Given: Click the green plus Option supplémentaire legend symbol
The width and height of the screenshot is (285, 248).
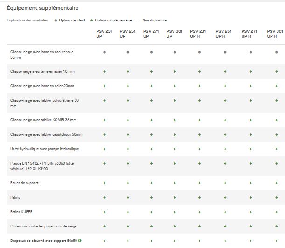Looking at the screenshot, I should (92, 21).
